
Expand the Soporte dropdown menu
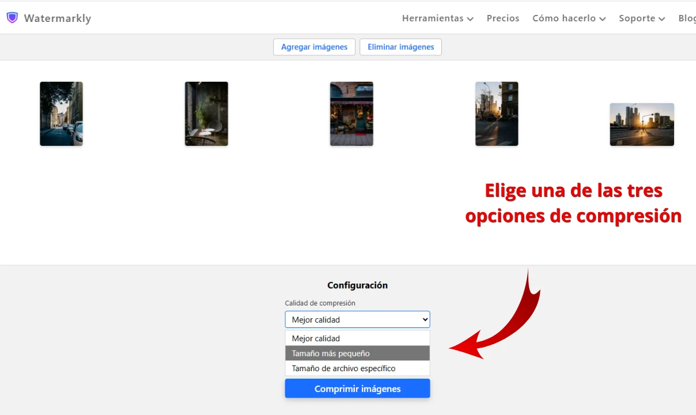coord(641,18)
